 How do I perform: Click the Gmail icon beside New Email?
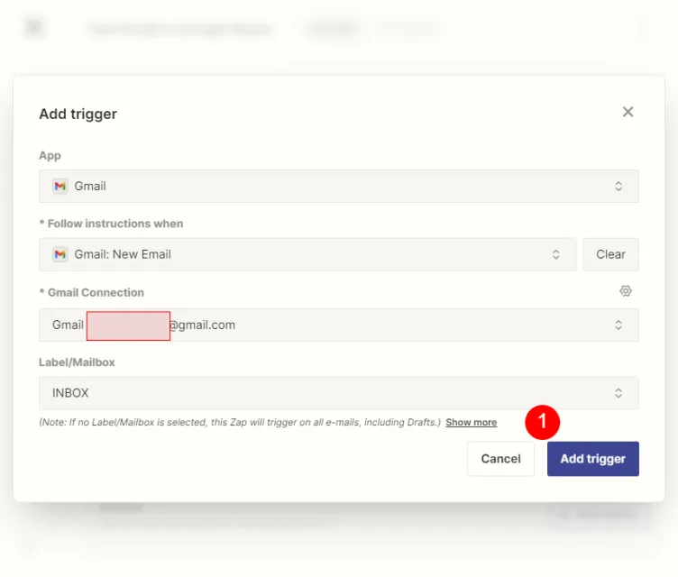(60, 254)
